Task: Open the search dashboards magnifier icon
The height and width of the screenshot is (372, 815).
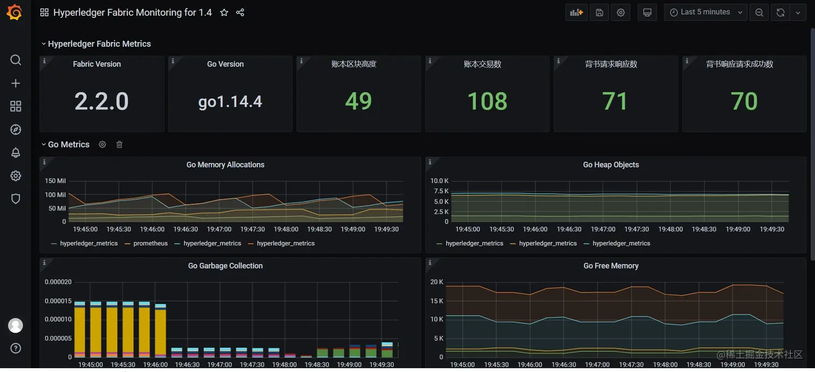Action: (16, 60)
